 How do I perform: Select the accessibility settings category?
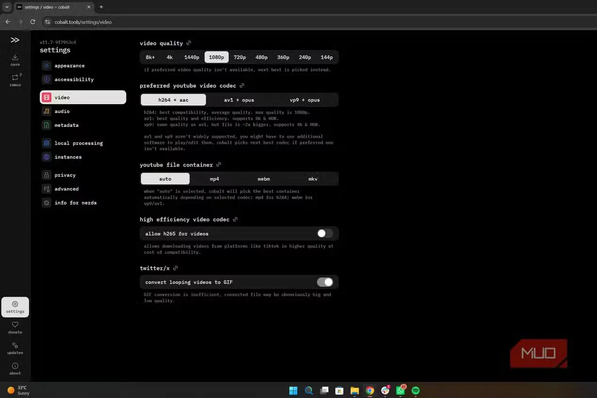point(83,79)
